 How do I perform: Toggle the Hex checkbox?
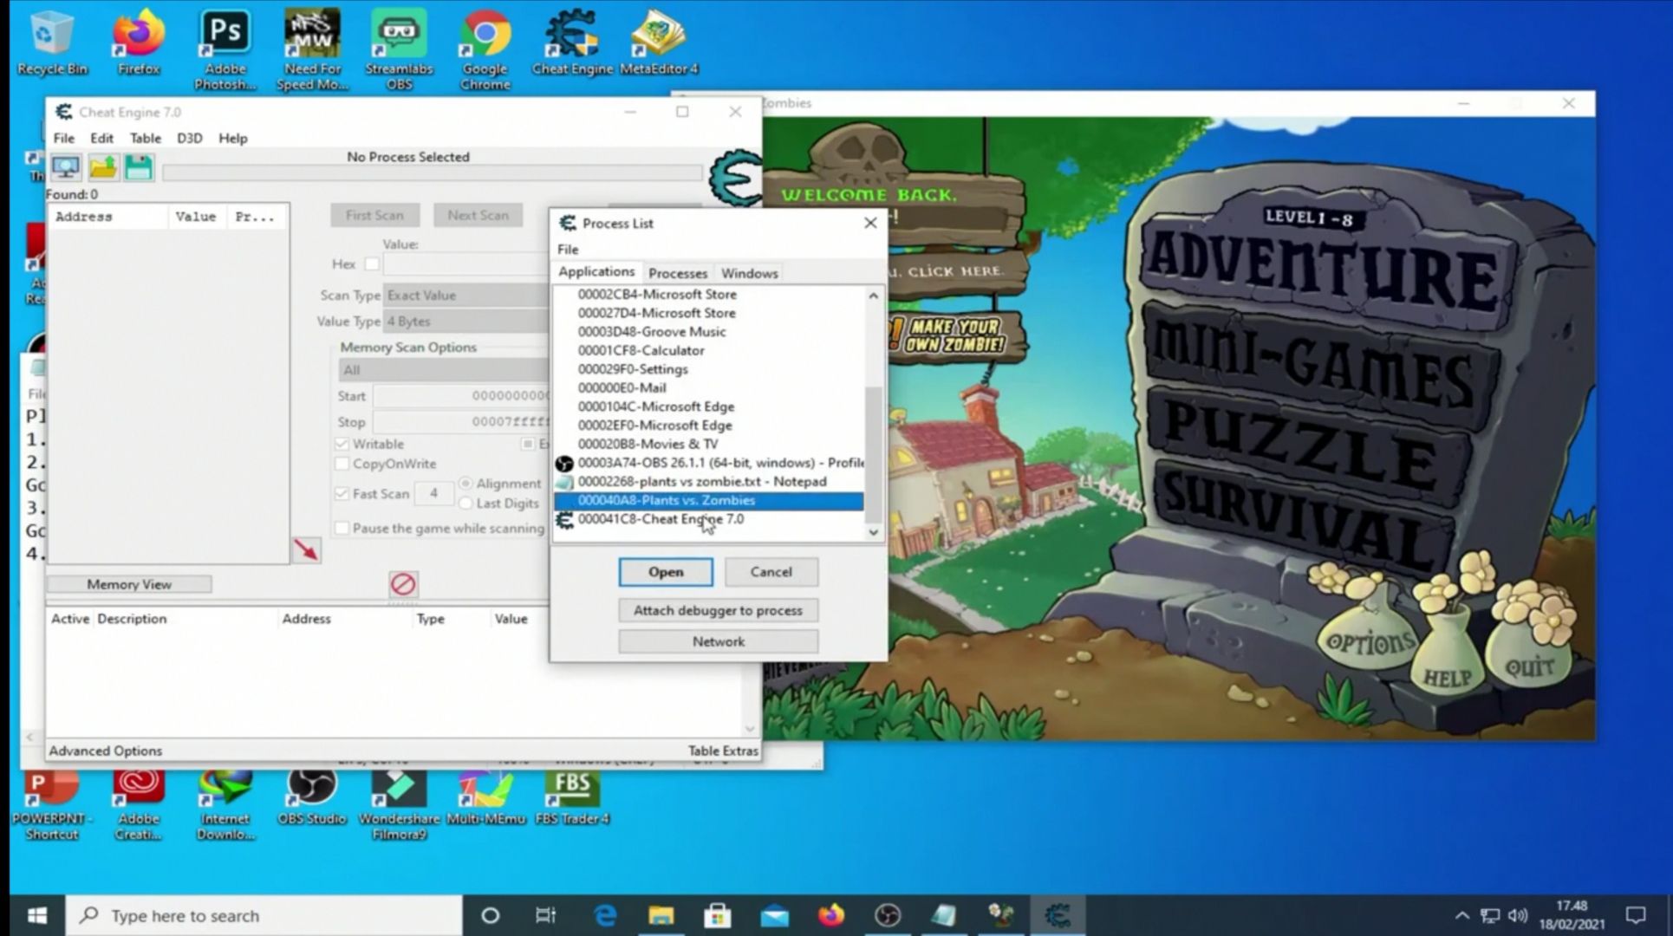point(372,263)
